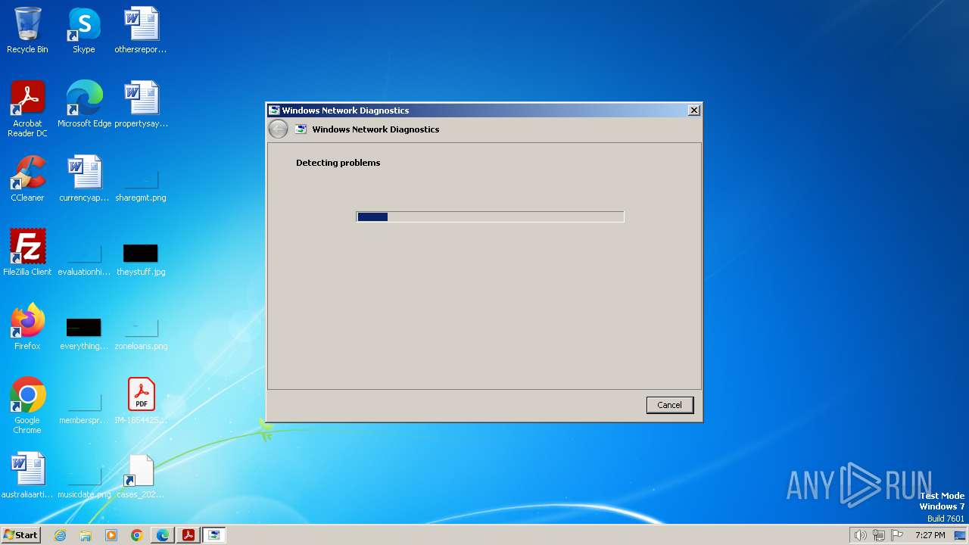The height and width of the screenshot is (545, 969).
Task: Open Google Chrome desktop shortcut
Action: [27, 406]
